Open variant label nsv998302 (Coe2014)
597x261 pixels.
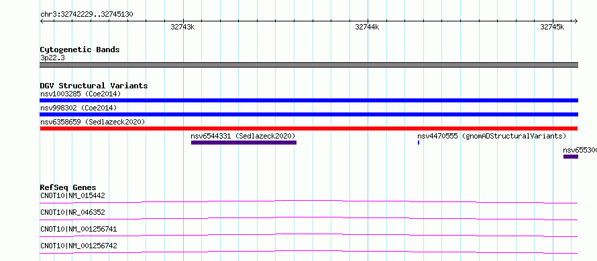click(78, 108)
